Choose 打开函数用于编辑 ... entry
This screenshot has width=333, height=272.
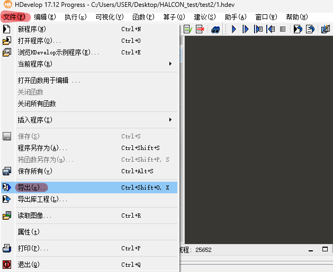89,80
